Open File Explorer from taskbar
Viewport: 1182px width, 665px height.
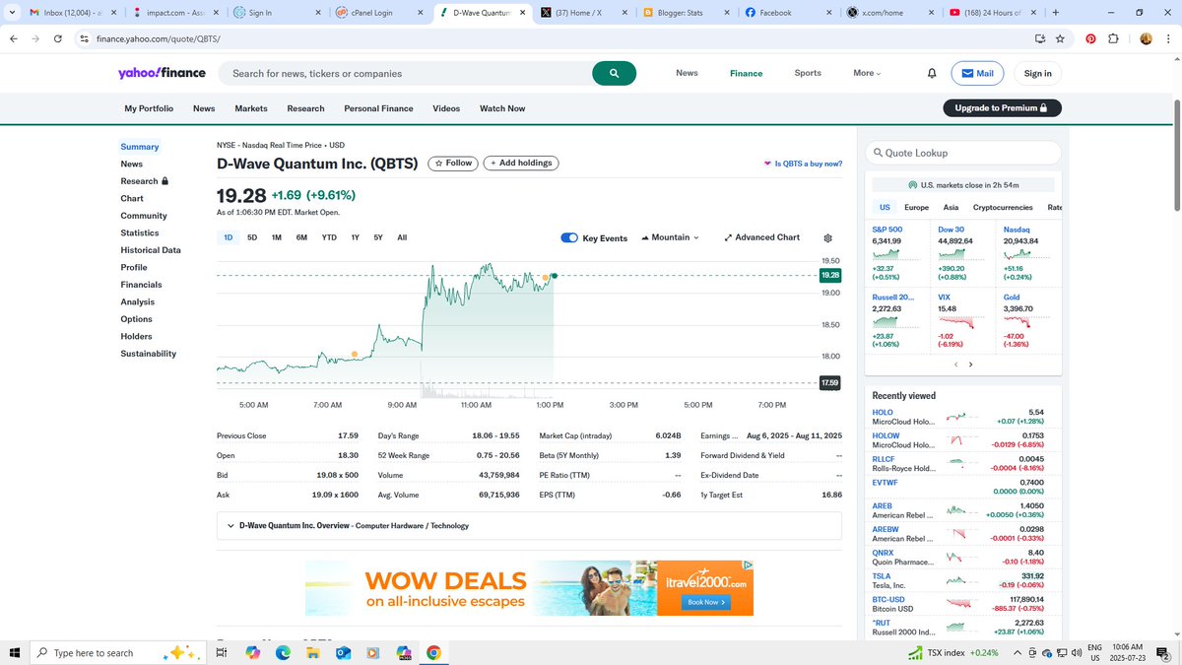(313, 652)
